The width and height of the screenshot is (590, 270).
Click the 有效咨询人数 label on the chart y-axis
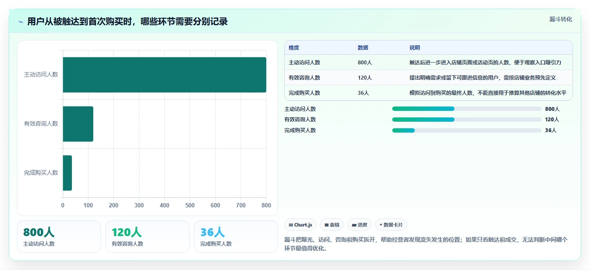[x=41, y=124]
